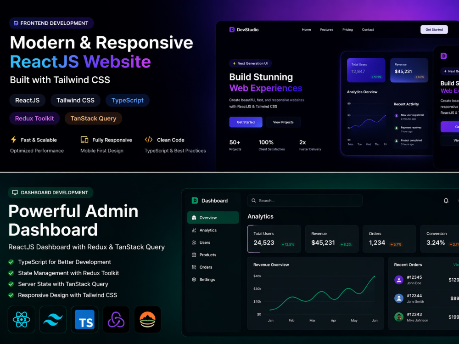
Task: Click order #12344 row
Action: (426, 298)
